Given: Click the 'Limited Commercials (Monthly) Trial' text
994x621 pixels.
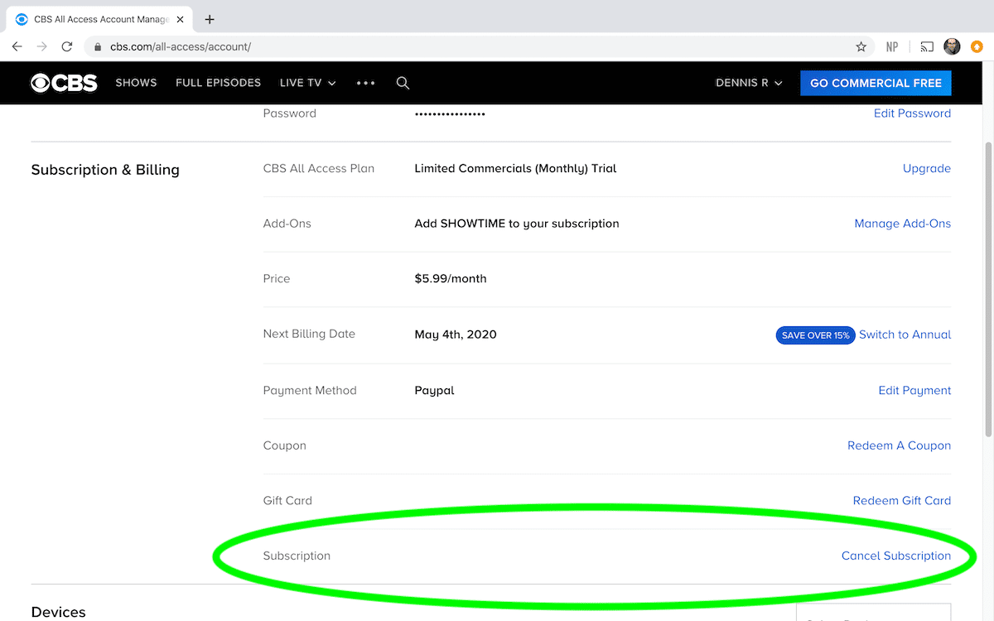Looking at the screenshot, I should coord(515,169).
